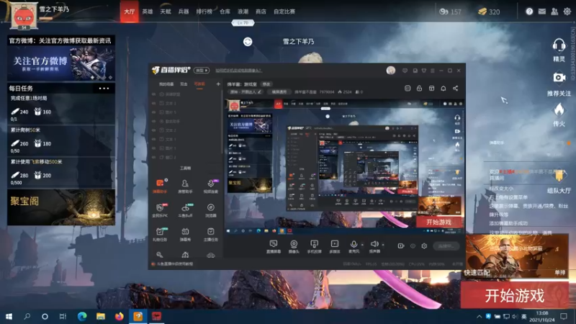Open the 仓库 game tab
Image resolution: width=576 pixels, height=324 pixels.
(225, 12)
